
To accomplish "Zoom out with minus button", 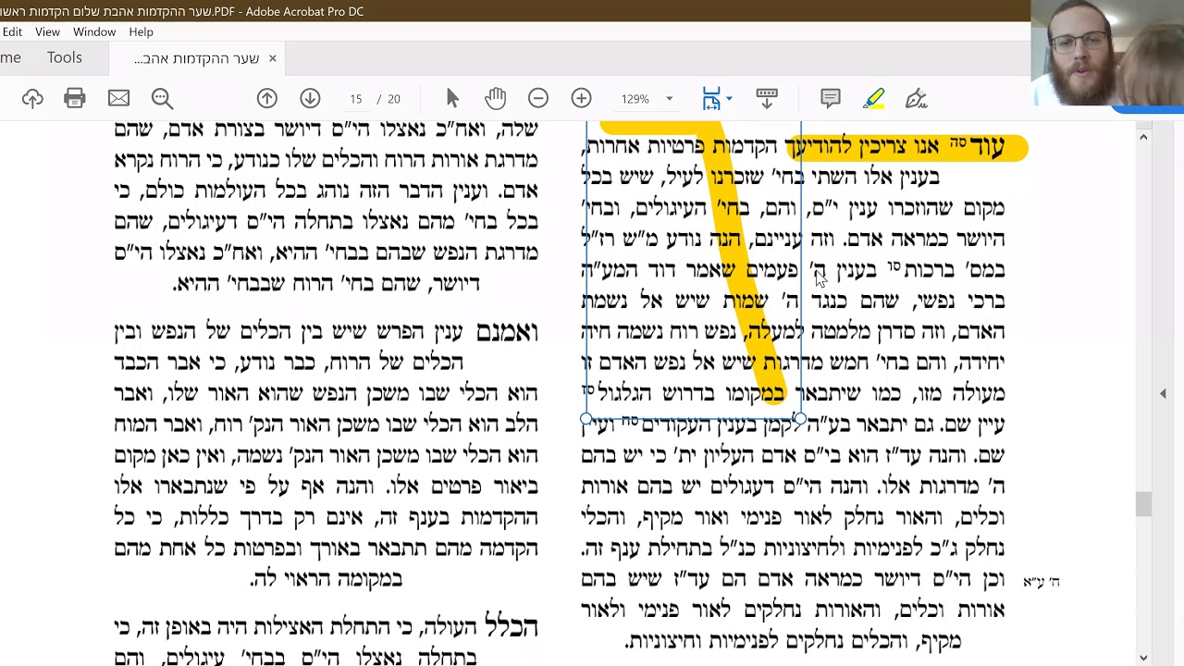I will [538, 98].
